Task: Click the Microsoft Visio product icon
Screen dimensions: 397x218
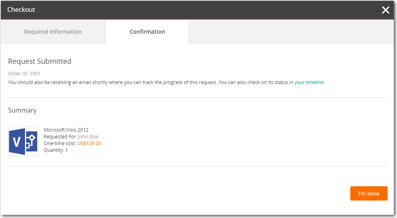Action: pos(23,142)
